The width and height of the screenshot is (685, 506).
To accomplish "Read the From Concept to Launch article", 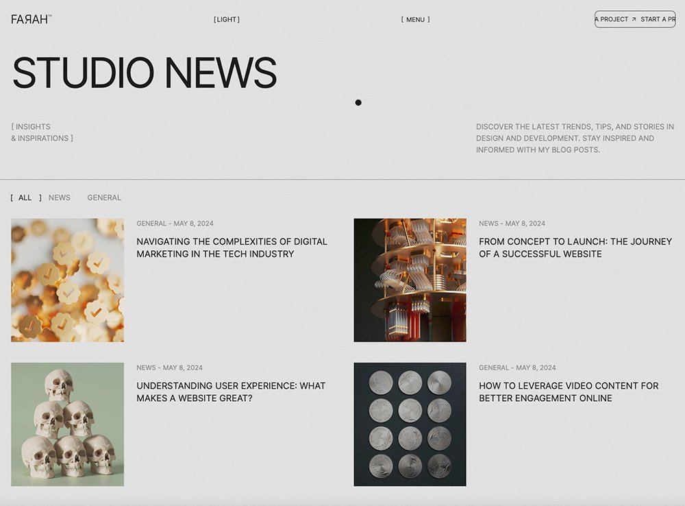I will [575, 248].
